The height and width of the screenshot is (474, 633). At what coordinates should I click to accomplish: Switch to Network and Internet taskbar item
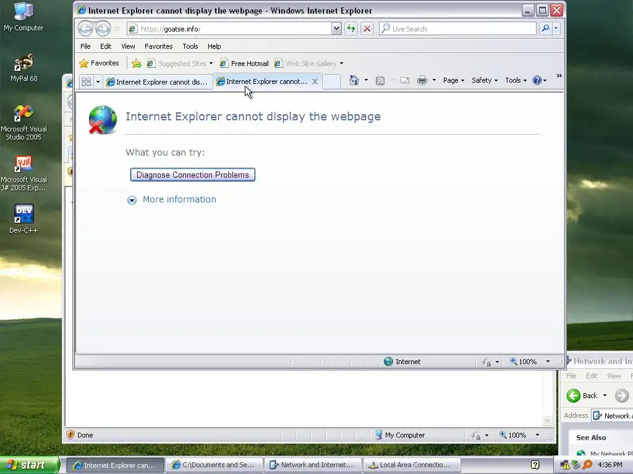tap(312, 465)
